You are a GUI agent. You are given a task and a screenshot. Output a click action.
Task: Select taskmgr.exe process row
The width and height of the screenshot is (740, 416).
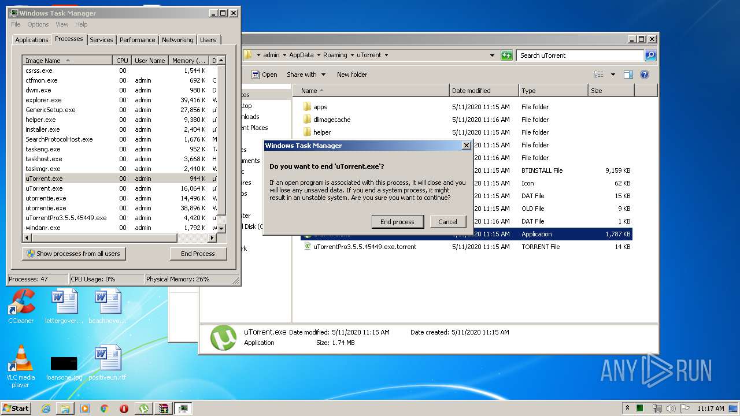coord(120,169)
